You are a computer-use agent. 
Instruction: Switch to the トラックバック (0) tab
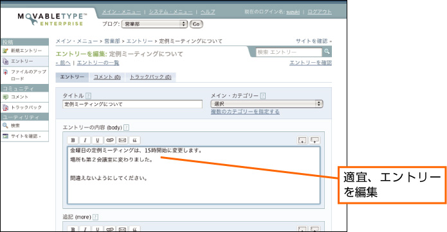[x=151, y=77]
